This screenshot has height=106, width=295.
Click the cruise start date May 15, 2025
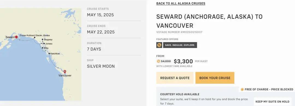[x=100, y=15]
